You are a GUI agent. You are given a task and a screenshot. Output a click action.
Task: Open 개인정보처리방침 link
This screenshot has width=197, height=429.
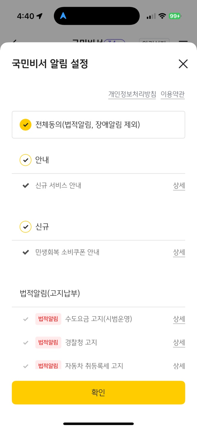(132, 94)
